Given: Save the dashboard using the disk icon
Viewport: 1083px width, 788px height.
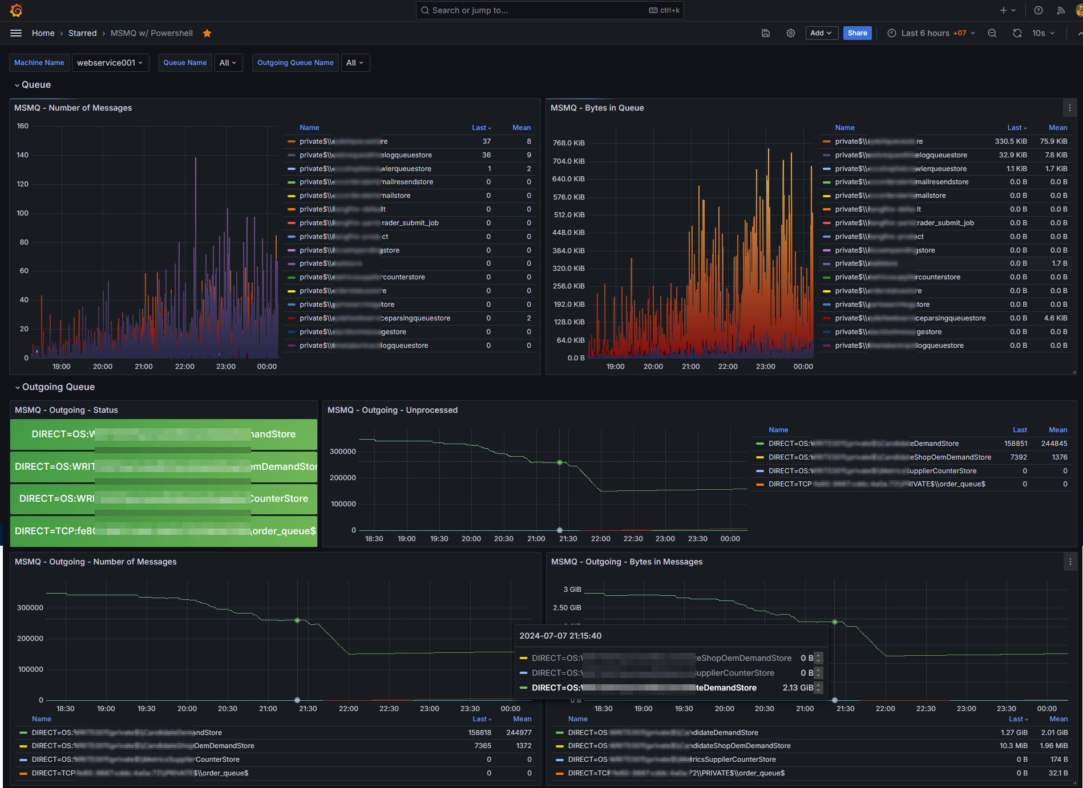Looking at the screenshot, I should tap(766, 33).
